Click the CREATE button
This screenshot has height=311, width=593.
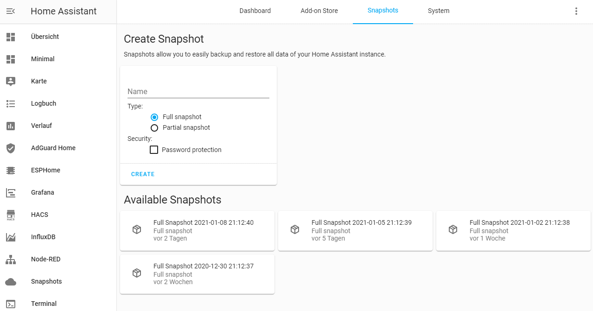(143, 174)
